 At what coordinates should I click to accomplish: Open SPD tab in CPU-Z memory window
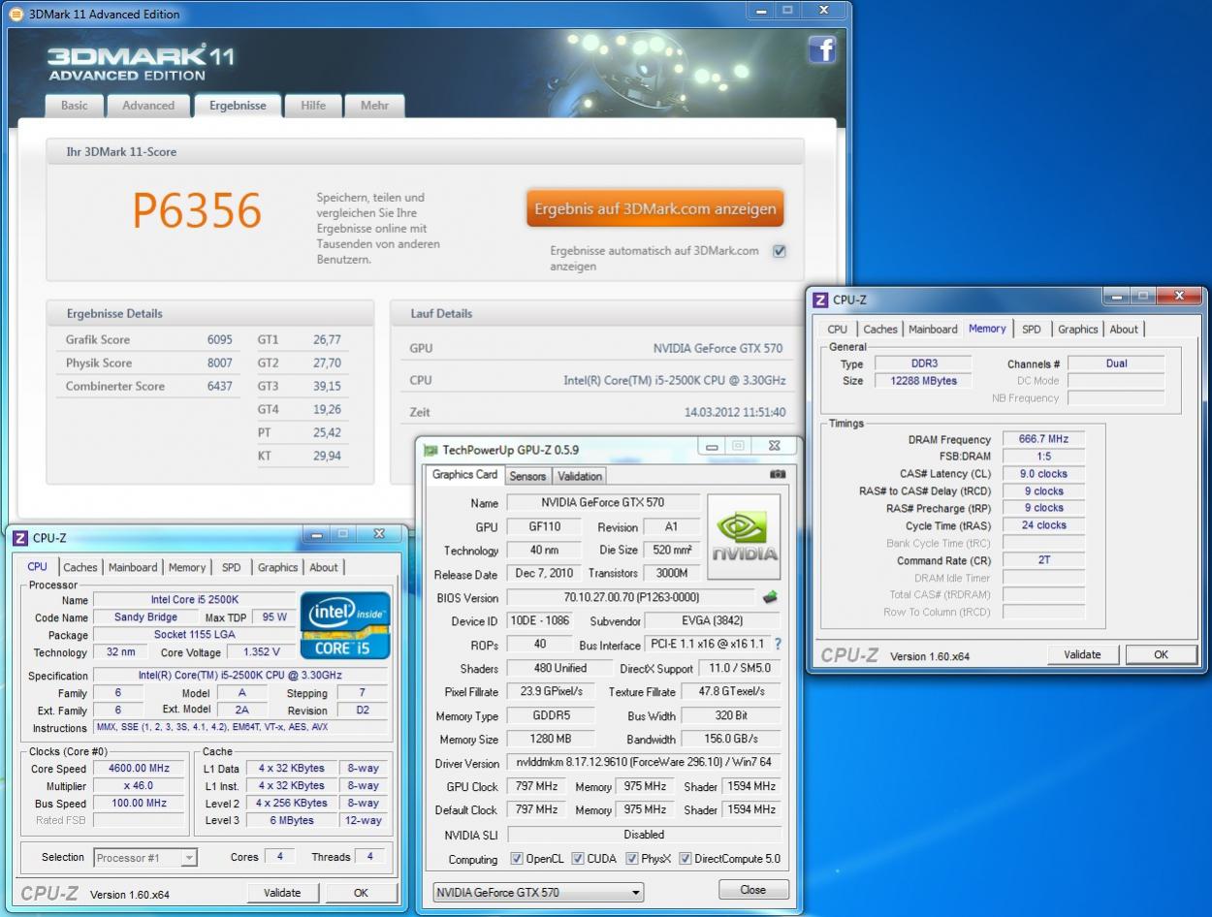[1032, 330]
